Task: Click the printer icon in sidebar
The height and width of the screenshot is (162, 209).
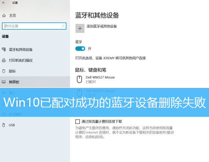Action: click(4, 60)
